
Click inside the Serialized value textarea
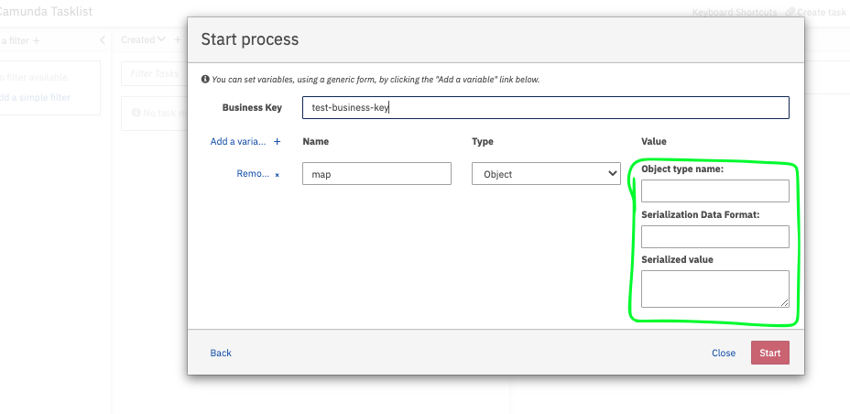click(714, 289)
